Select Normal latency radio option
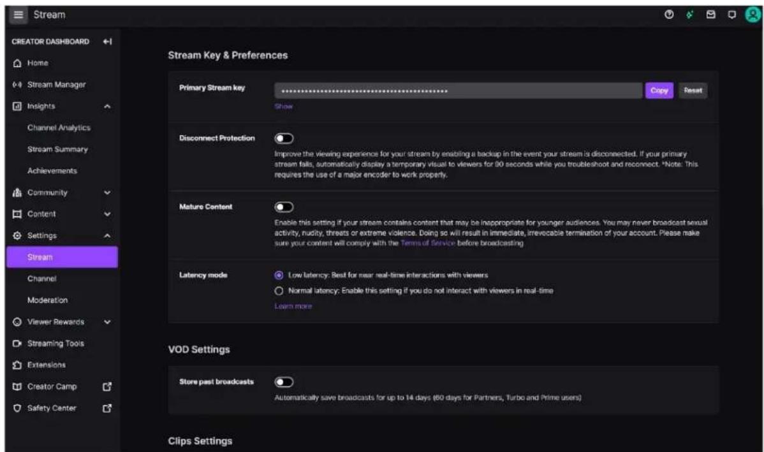 click(x=279, y=291)
